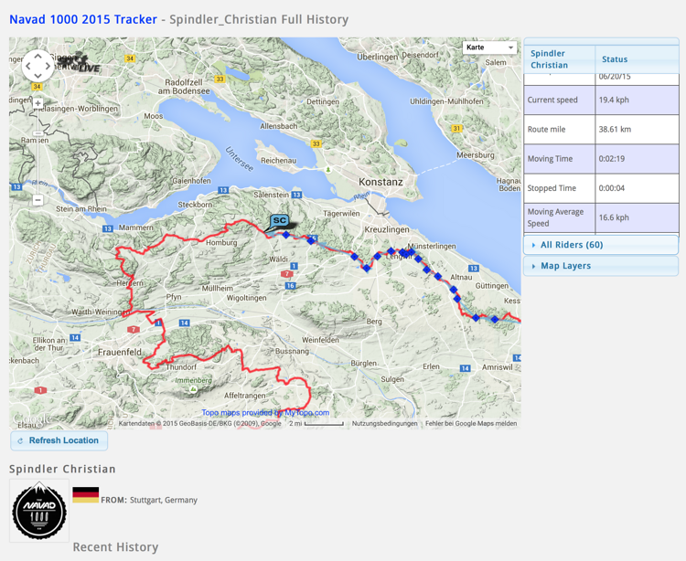Viewport: 686px width, 561px height.
Task: Click the Recent History heading
Action: [x=115, y=547]
